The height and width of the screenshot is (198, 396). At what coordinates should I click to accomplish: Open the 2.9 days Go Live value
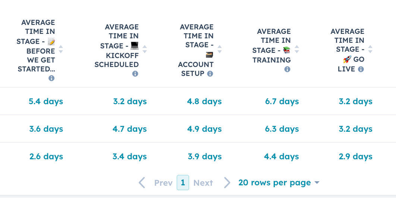(x=356, y=156)
